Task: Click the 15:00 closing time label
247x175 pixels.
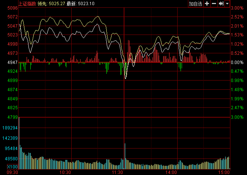Action: pos(224,172)
